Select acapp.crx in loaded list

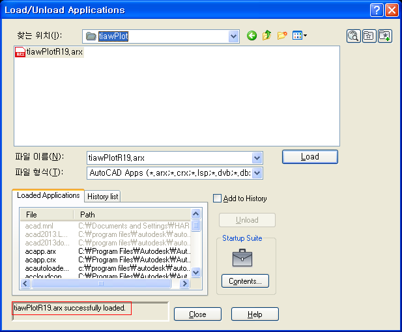(40, 260)
